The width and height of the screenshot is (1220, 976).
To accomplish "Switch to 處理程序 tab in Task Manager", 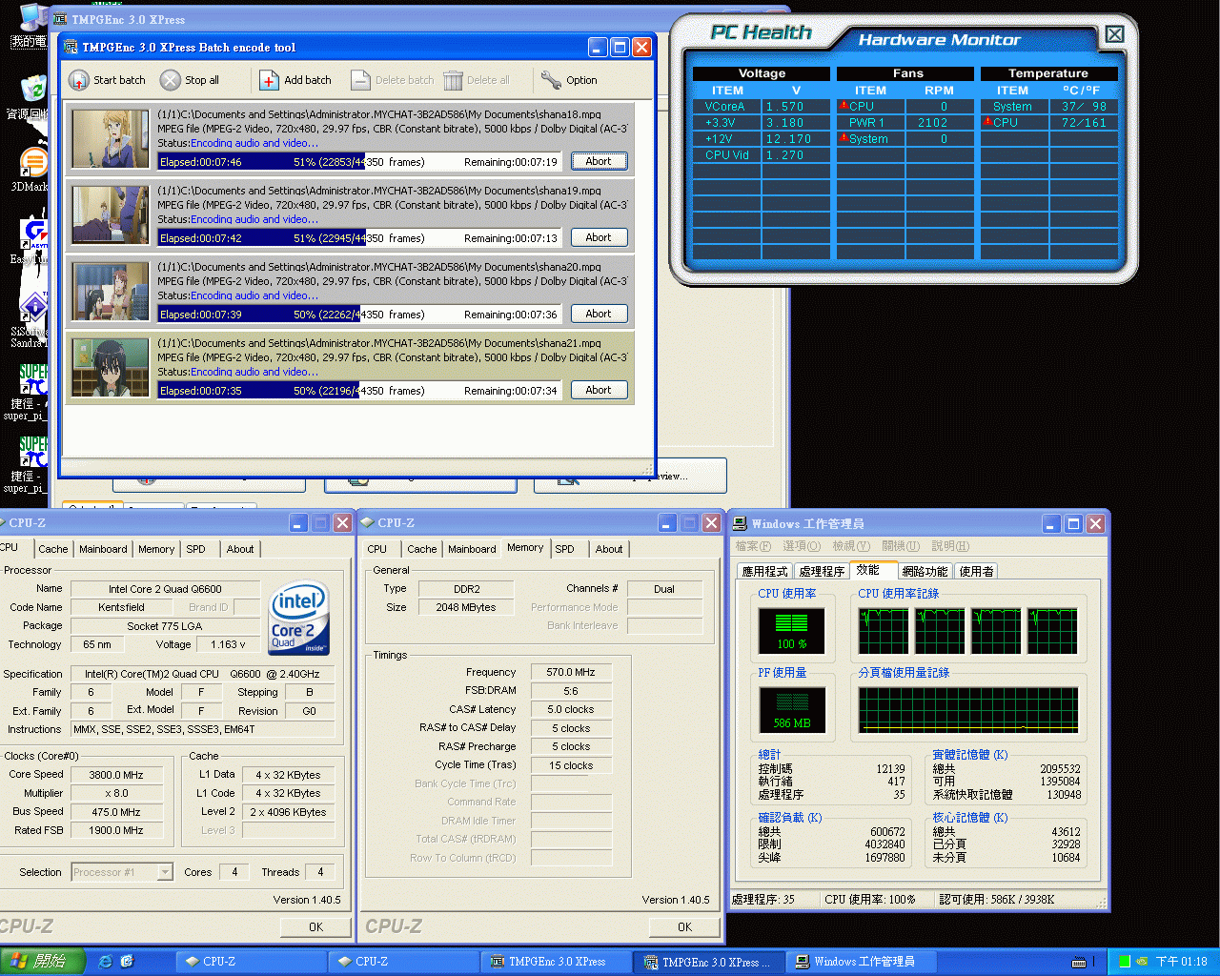I will [x=822, y=572].
